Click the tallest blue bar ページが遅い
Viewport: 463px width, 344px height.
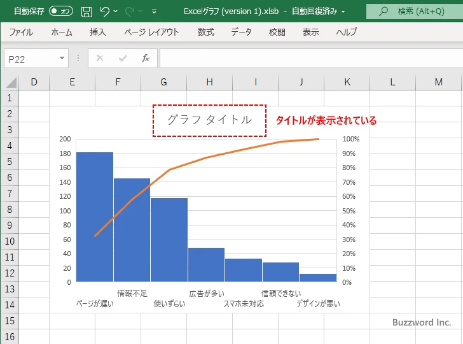(x=95, y=217)
